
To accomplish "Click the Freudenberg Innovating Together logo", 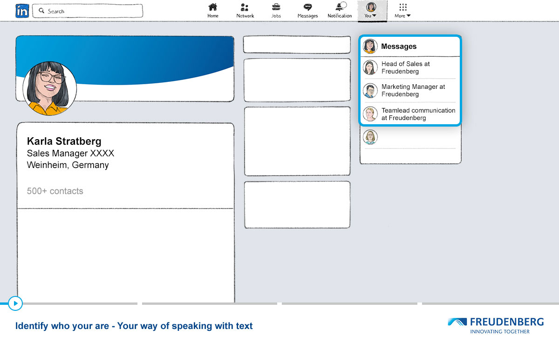I will 496,325.
